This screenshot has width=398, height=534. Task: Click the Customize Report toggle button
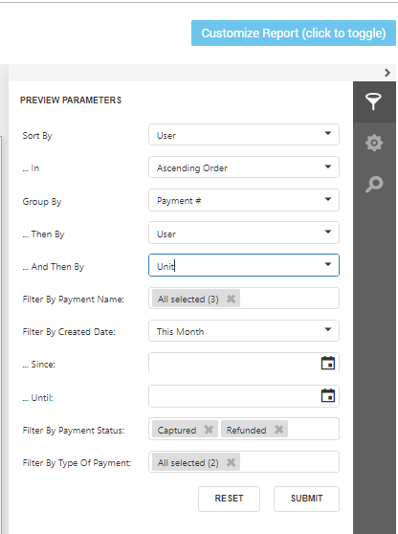pos(294,33)
